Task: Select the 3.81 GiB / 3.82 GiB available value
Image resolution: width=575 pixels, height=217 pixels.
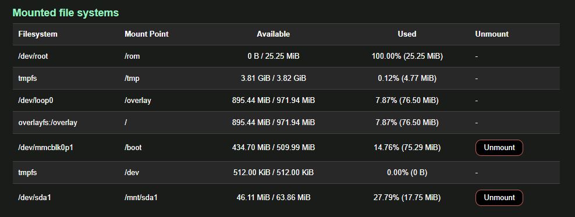Action: tap(273, 79)
